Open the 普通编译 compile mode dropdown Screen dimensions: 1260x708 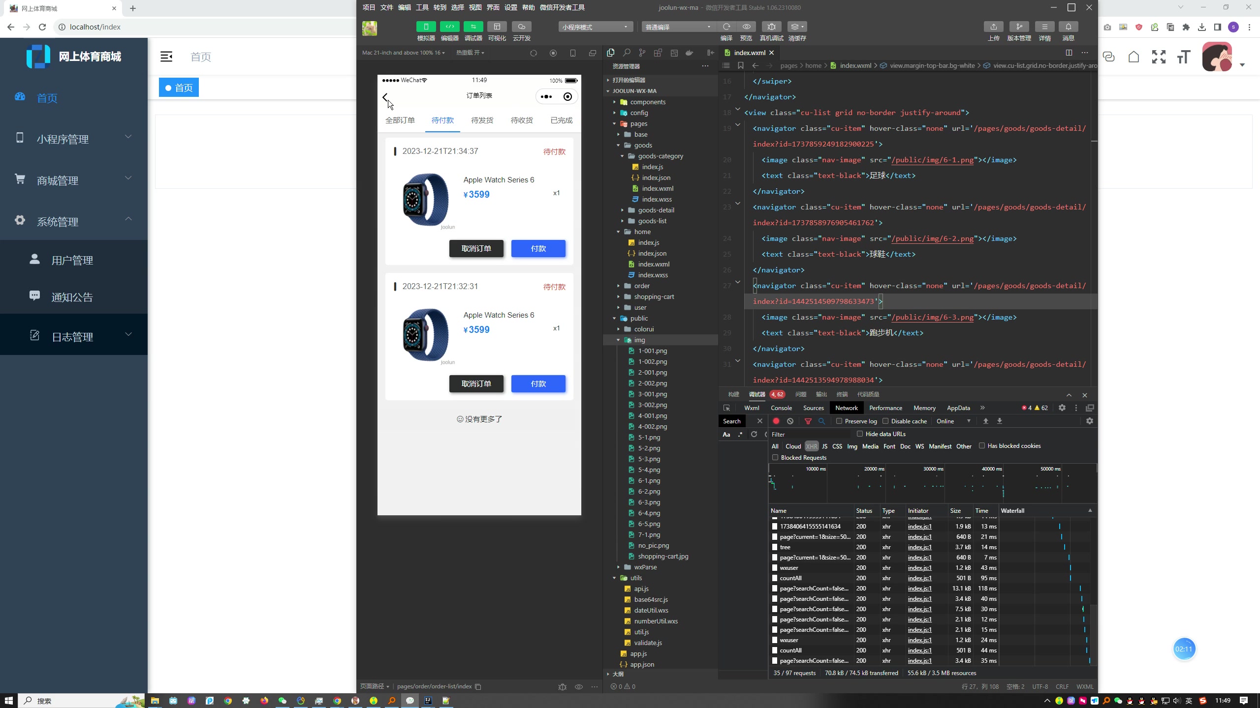click(x=678, y=27)
